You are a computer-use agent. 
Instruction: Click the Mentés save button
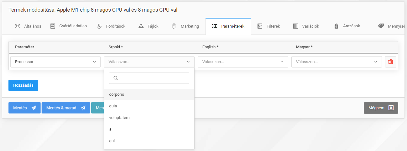point(24,108)
